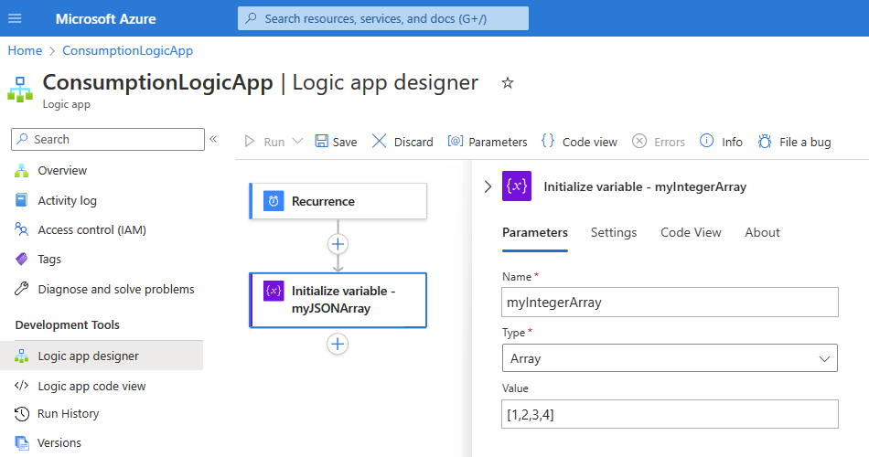
Task: Select the Recurrence trigger card
Action: 338,201
